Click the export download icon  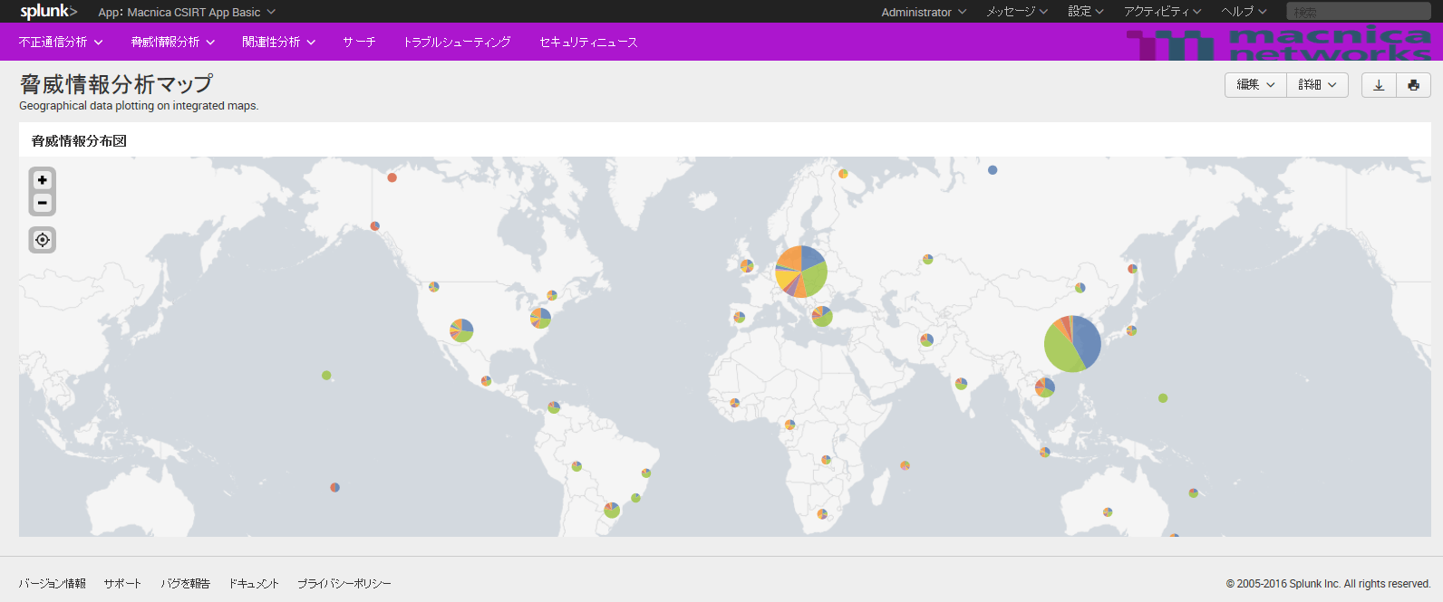pos(1379,85)
